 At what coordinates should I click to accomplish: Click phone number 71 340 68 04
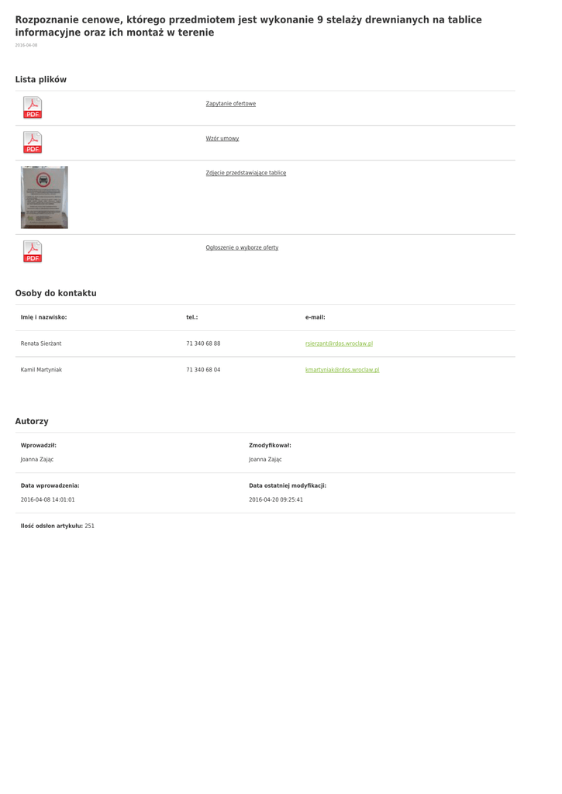pyautogui.click(x=203, y=370)
